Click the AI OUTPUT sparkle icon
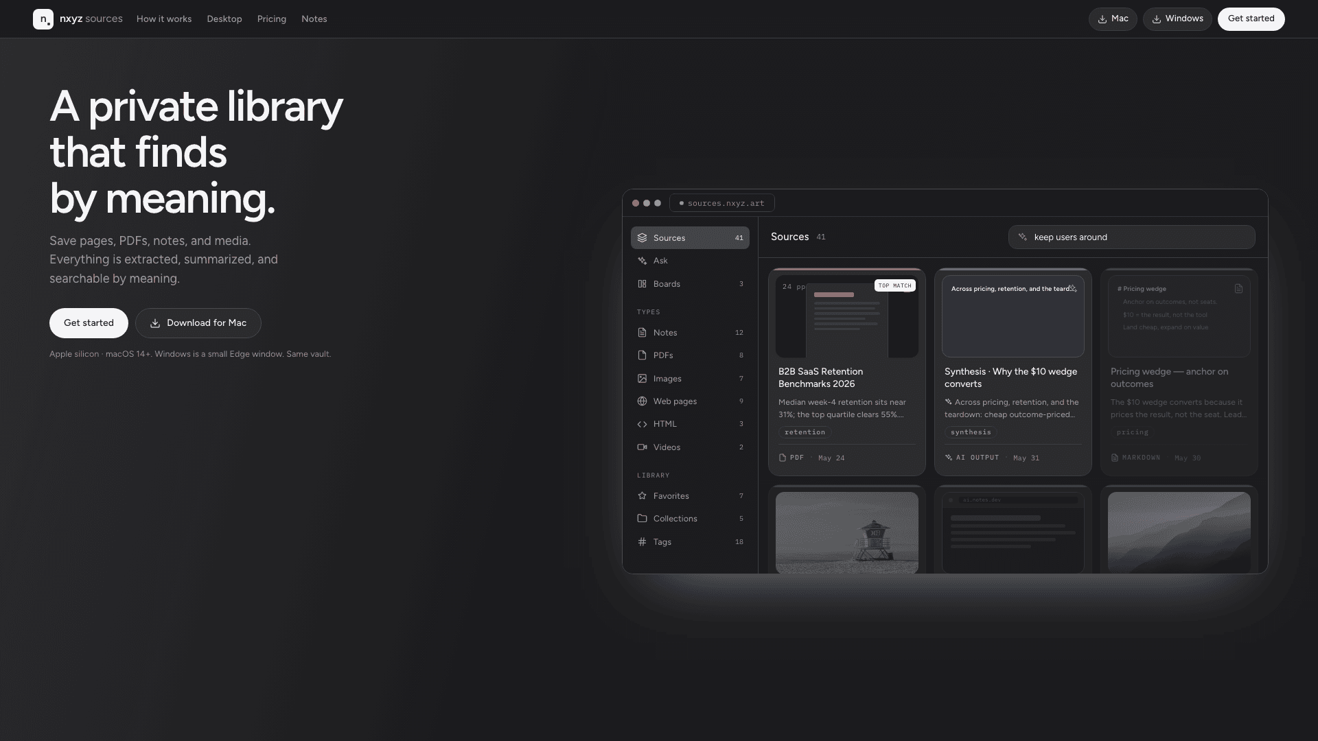The height and width of the screenshot is (741, 1318). (x=949, y=458)
